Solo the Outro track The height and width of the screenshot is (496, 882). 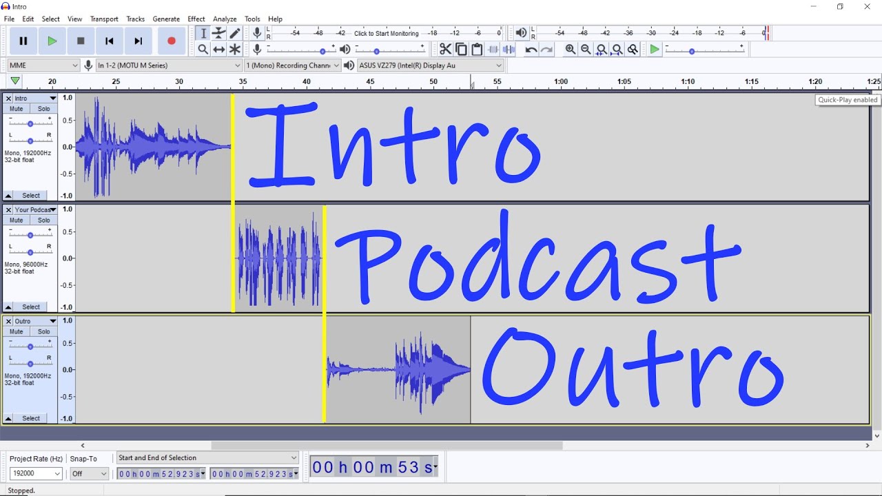click(44, 331)
